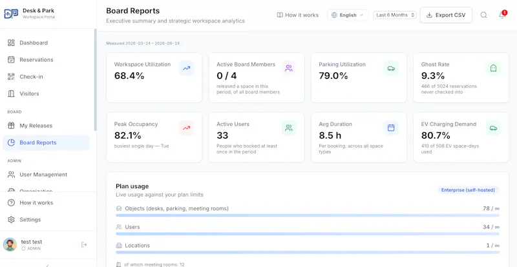Click the Objects usage progress bar
Viewport: 517px width, 267px height.
click(308, 215)
